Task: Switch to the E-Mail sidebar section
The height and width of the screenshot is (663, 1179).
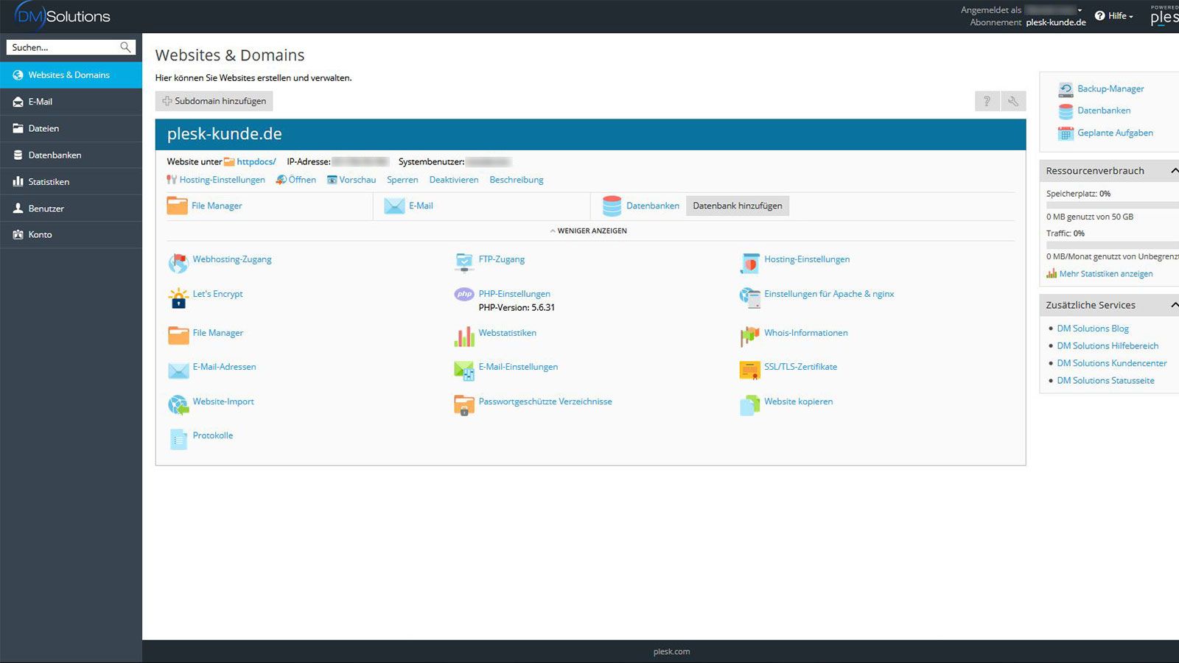Action: click(41, 101)
